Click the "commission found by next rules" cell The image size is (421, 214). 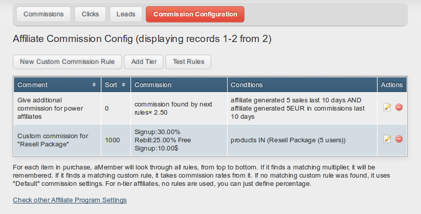click(173, 108)
